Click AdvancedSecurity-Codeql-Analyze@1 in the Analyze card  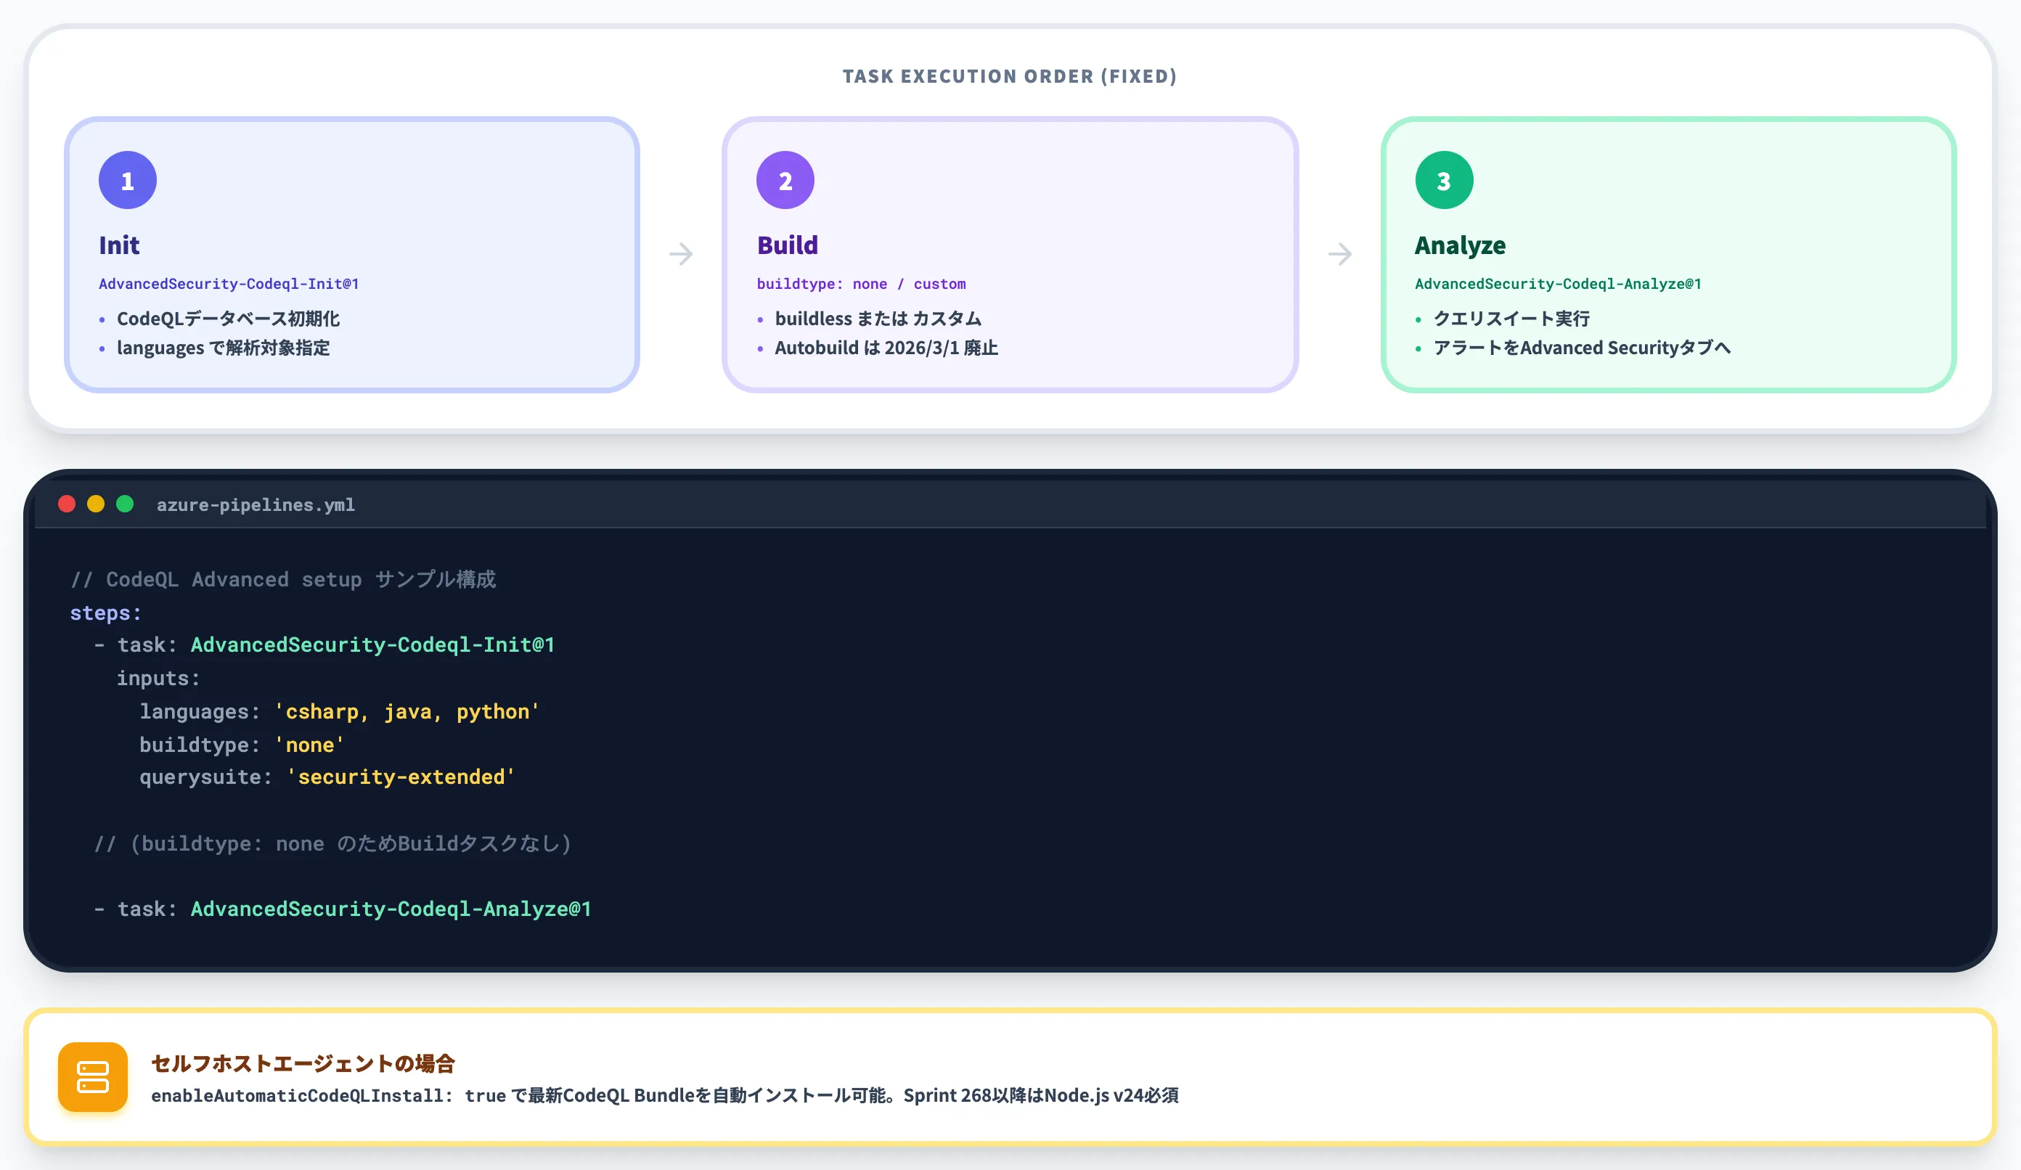pos(1557,284)
